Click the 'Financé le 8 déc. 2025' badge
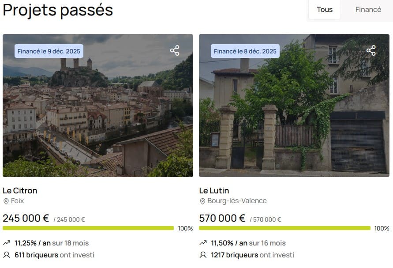This screenshot has height=268, width=393. tap(245, 51)
